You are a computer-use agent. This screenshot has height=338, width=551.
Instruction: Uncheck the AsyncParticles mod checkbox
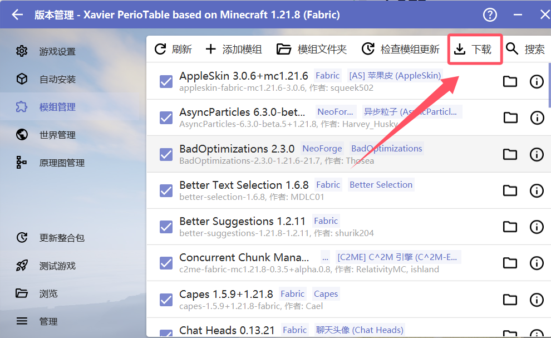point(166,118)
